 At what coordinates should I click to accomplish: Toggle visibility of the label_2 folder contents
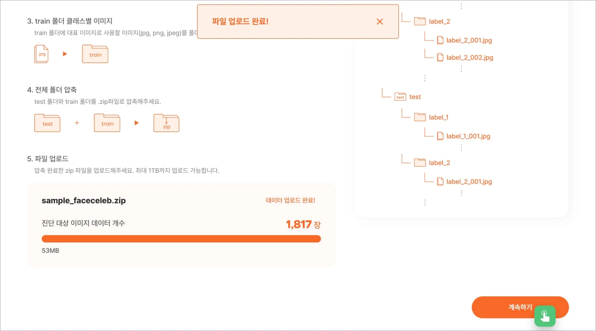click(420, 21)
